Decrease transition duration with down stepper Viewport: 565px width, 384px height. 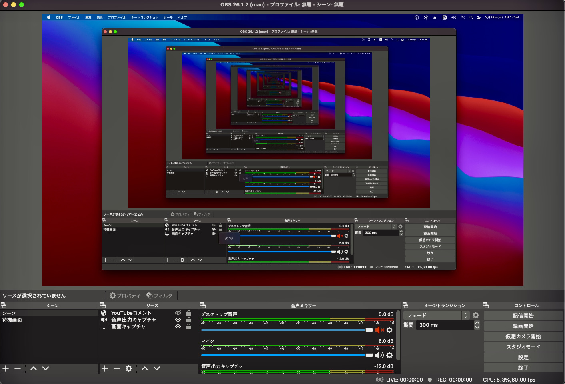click(477, 327)
